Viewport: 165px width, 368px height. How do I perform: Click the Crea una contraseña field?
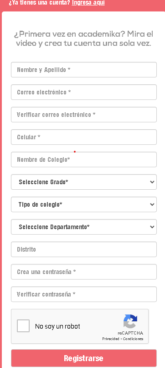84,272
